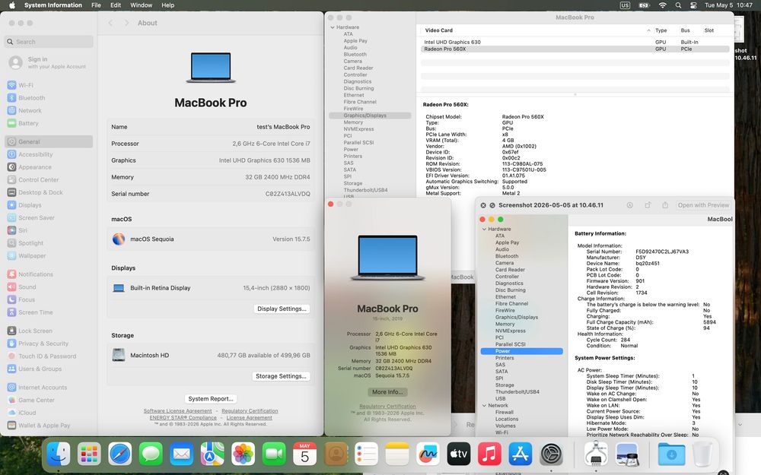761x475 pixels.
Task: Toggle the Video Card column sort arrow
Action: click(x=648, y=30)
